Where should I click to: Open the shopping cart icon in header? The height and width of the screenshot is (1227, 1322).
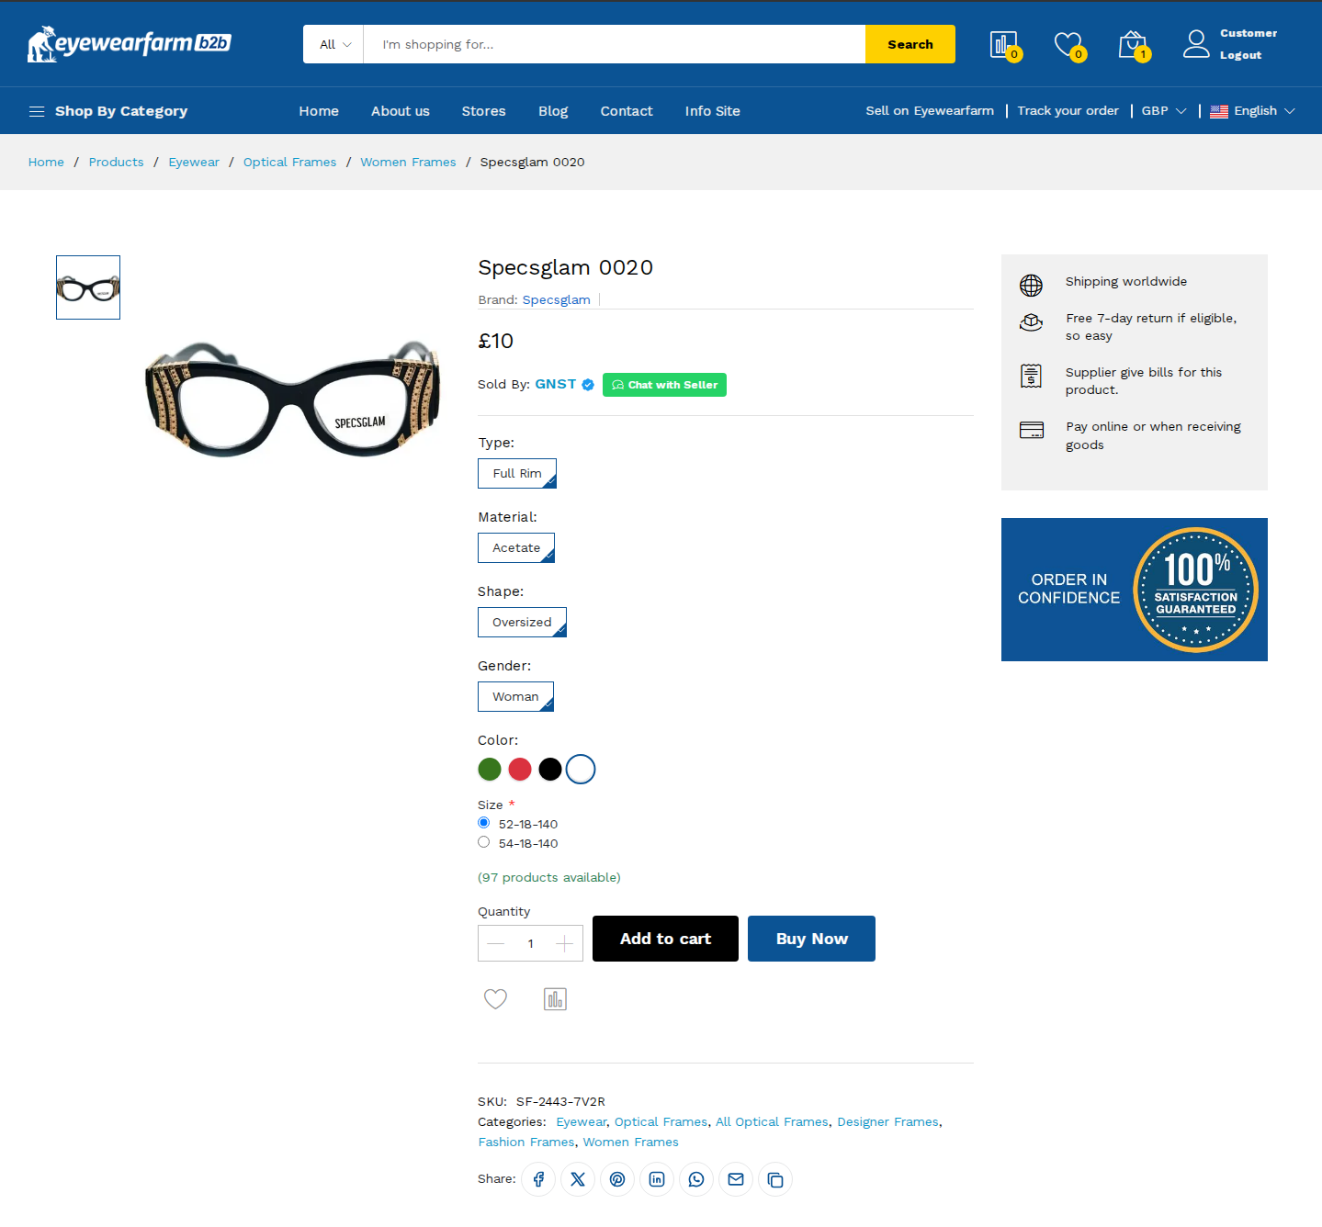tap(1133, 44)
